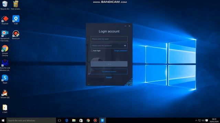Select the Google Chrome desktop shortcut
The image size is (220, 123).
pyautogui.click(x=5, y=51)
